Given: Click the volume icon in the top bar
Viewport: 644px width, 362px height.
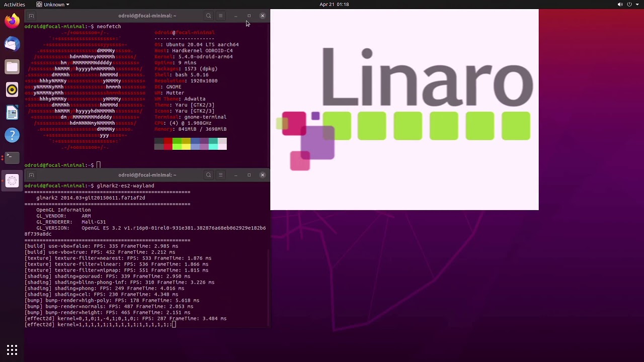Looking at the screenshot, I should (x=620, y=5).
